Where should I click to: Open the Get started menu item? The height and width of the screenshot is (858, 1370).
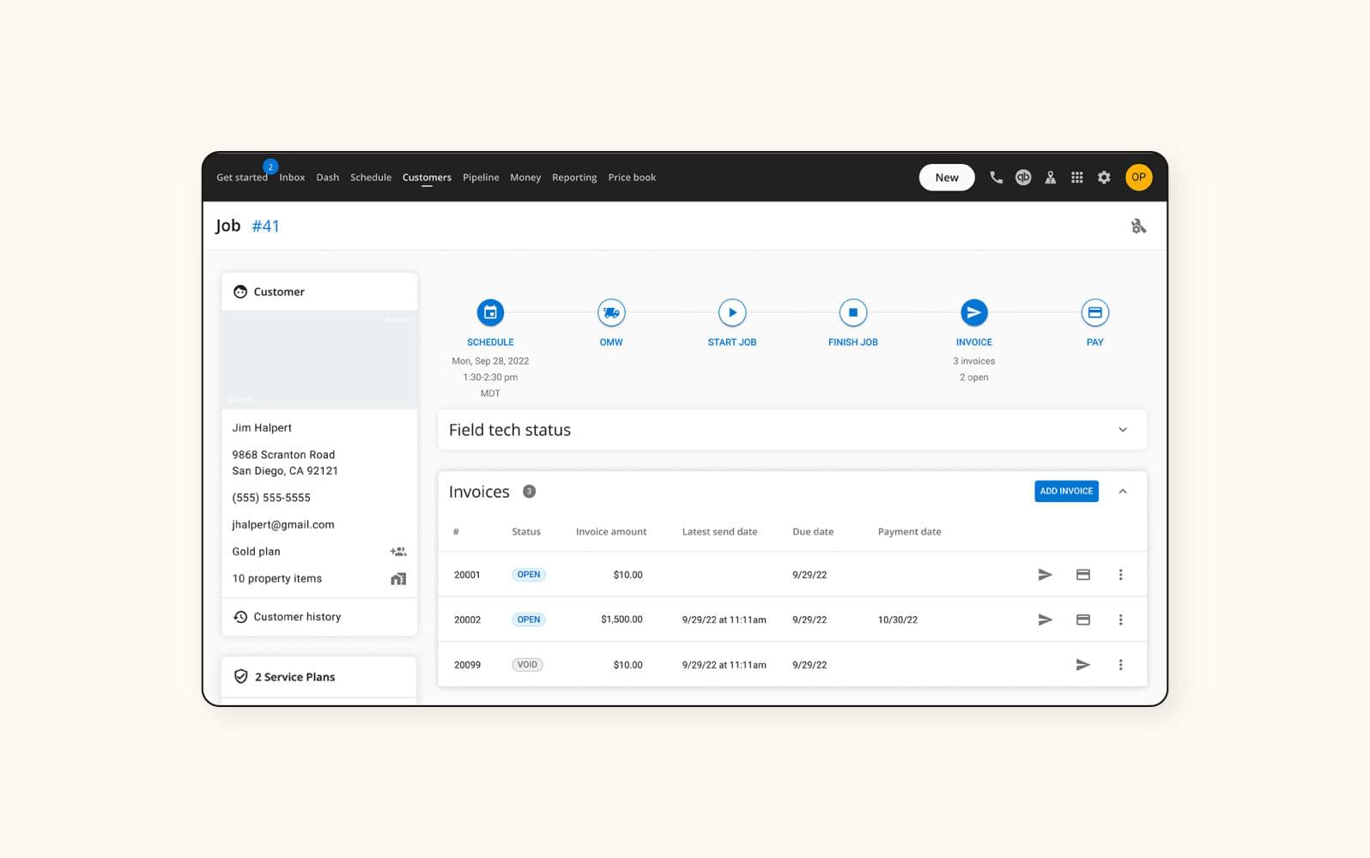[x=242, y=178]
